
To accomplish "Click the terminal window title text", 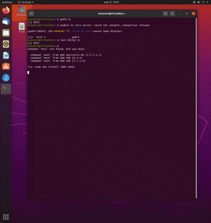I will [112, 13].
